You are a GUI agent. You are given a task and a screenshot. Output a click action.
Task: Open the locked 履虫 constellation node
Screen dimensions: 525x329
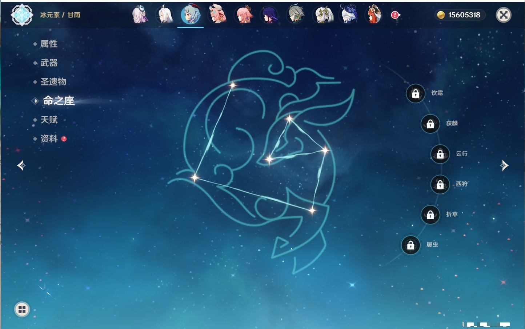pyautogui.click(x=410, y=245)
